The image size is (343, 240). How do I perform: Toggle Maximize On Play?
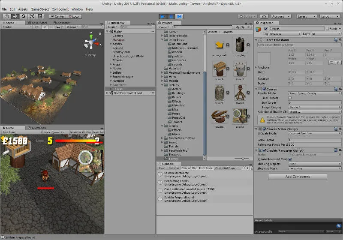click(80, 132)
